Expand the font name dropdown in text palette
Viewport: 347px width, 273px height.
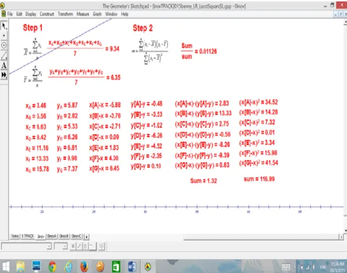coord(49,246)
